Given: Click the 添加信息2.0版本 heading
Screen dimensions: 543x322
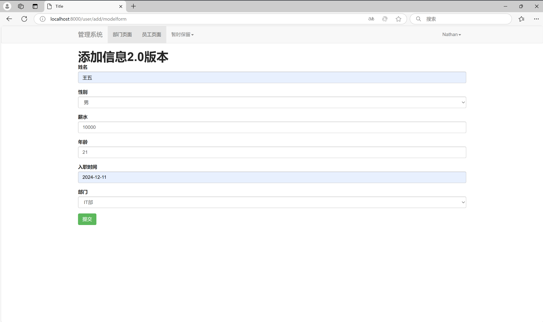Looking at the screenshot, I should (123, 57).
